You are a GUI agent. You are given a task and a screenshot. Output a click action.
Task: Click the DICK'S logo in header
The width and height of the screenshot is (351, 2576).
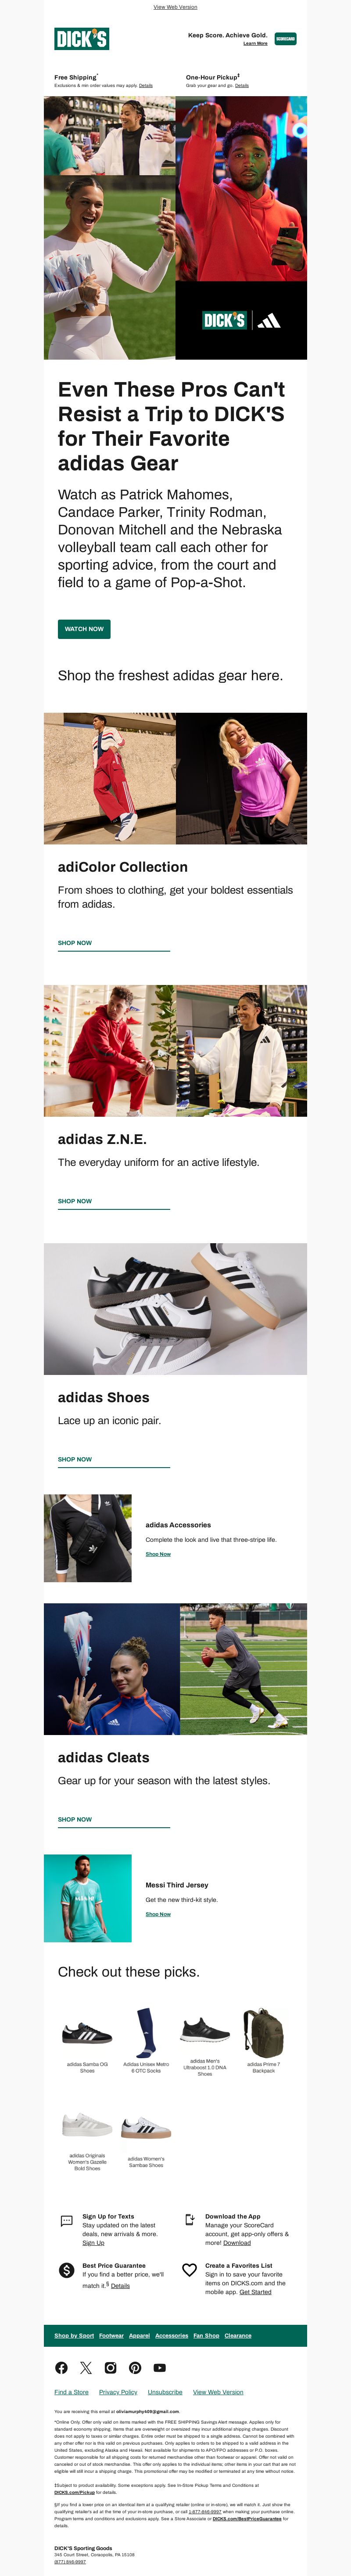pyautogui.click(x=82, y=39)
